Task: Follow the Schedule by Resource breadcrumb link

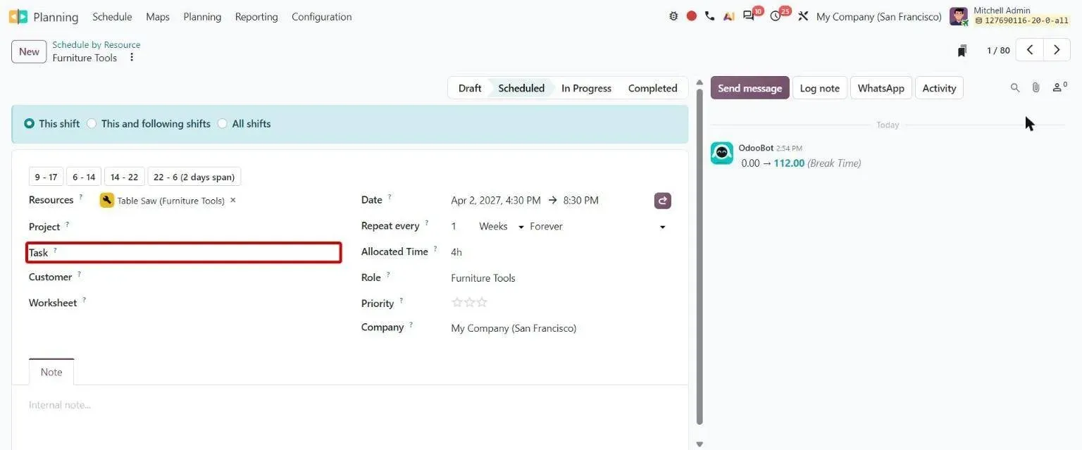Action: tap(96, 44)
